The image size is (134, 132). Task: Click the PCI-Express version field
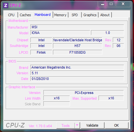point(84,93)
